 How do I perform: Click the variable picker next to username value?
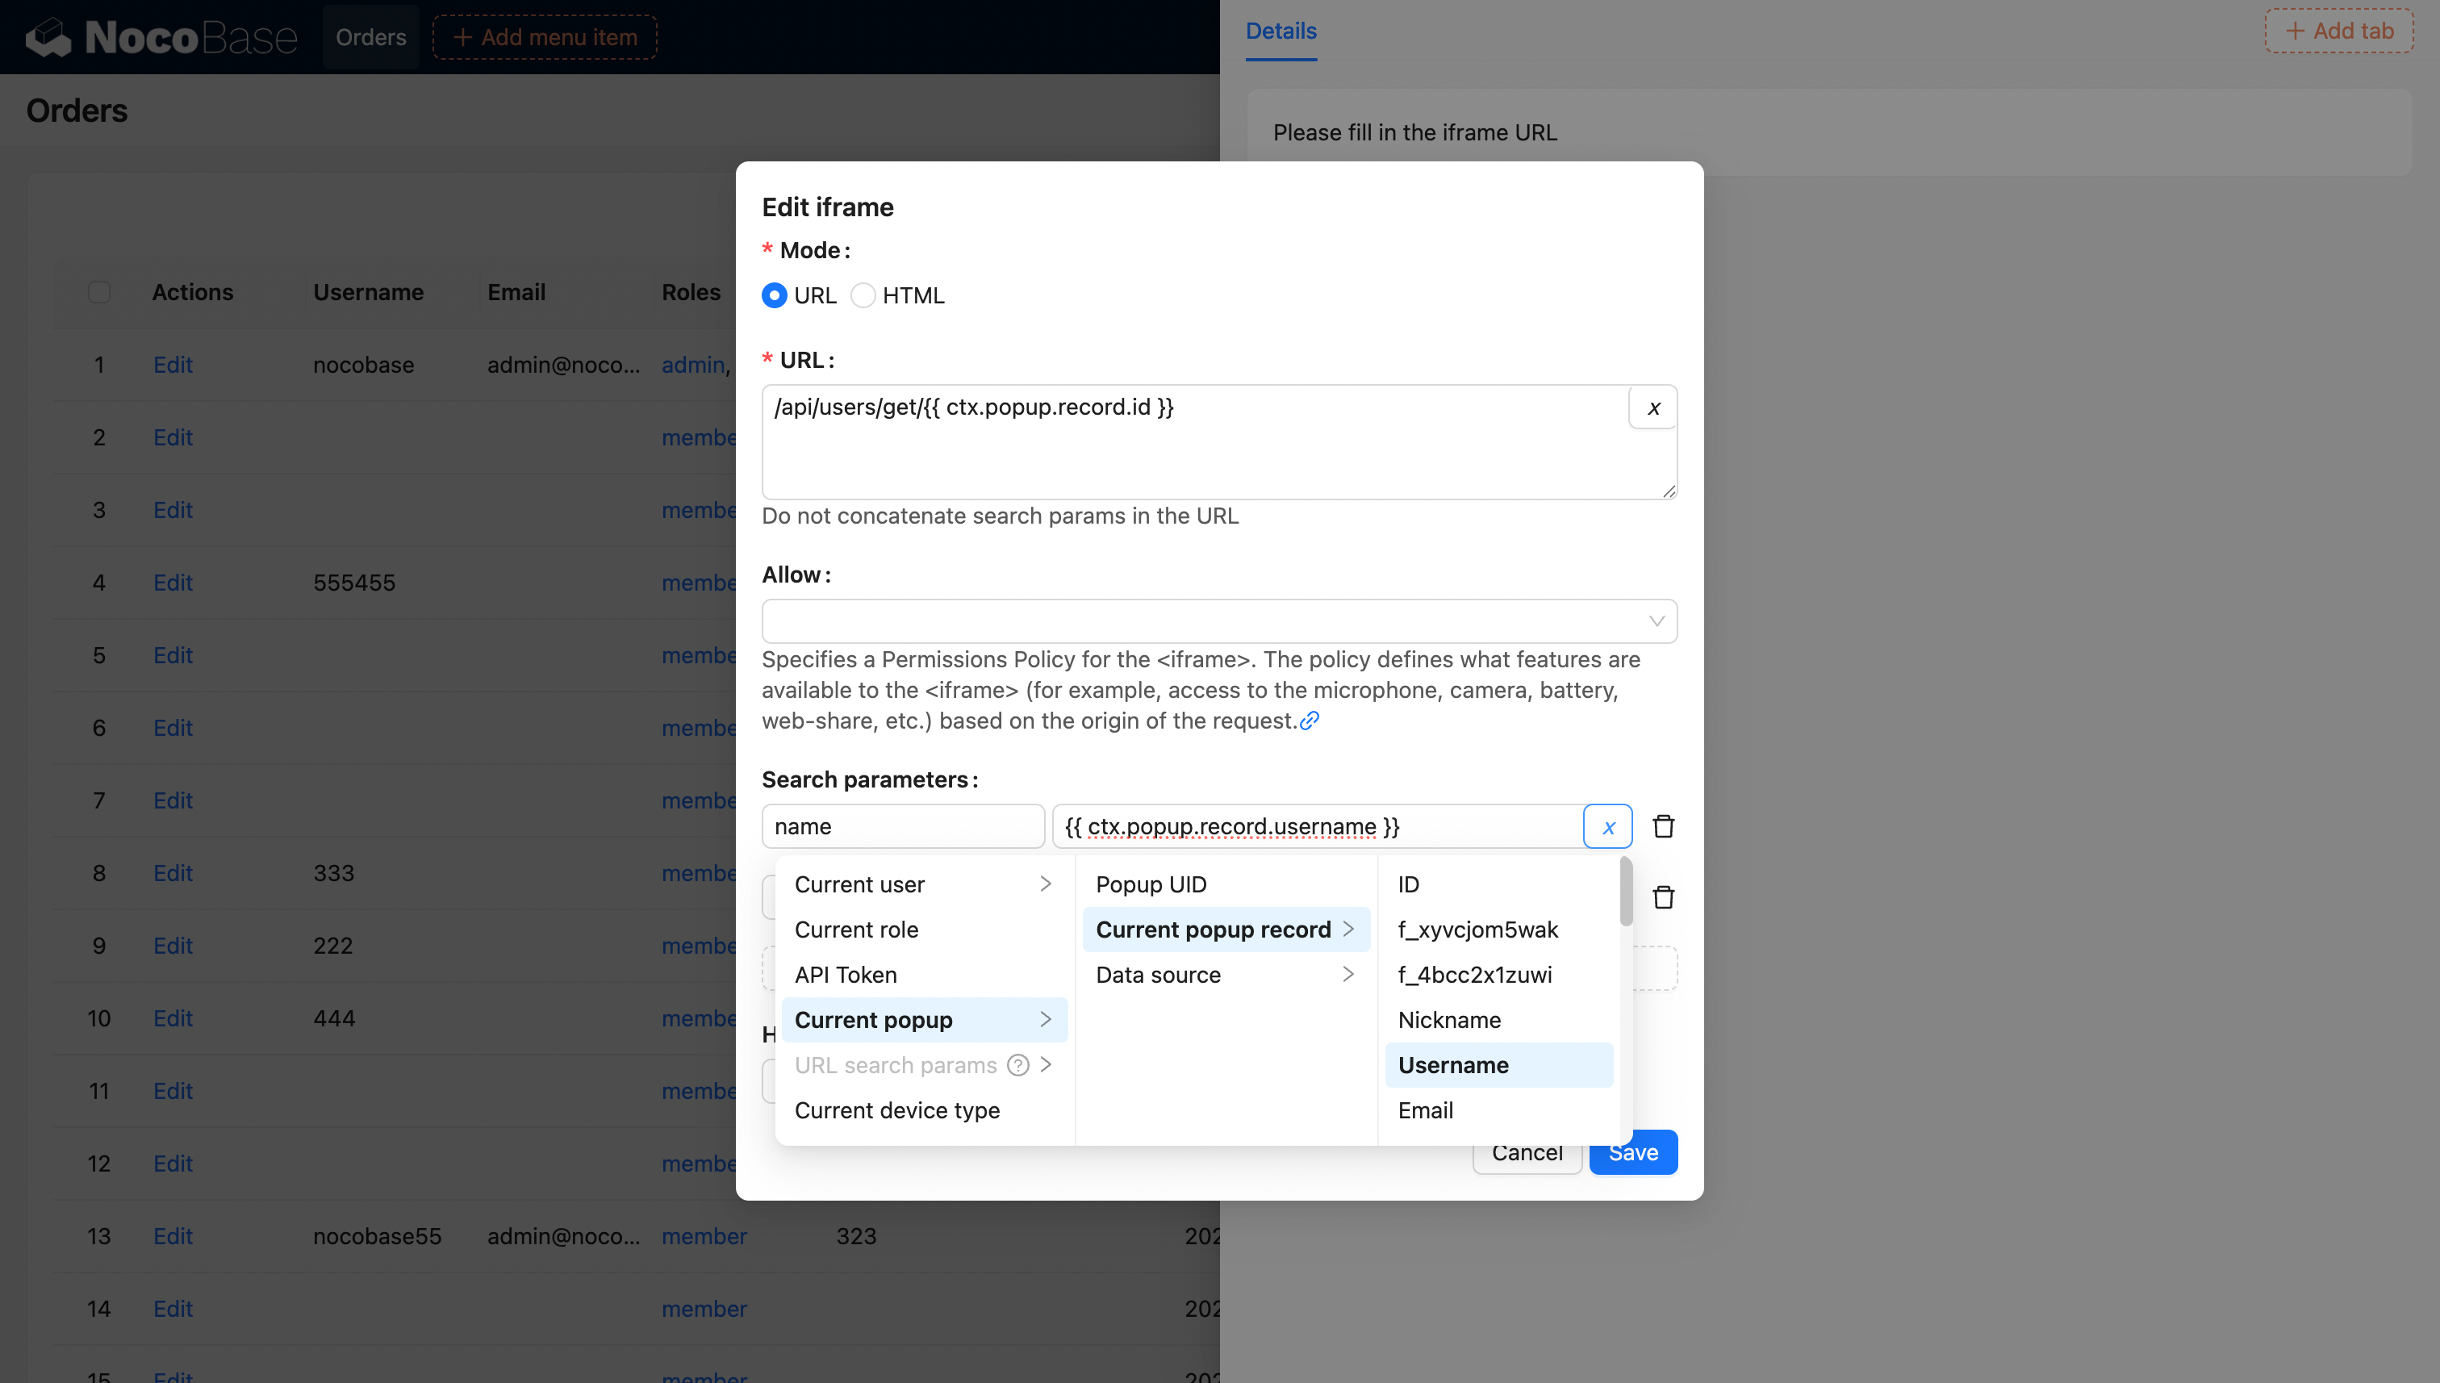1607,826
